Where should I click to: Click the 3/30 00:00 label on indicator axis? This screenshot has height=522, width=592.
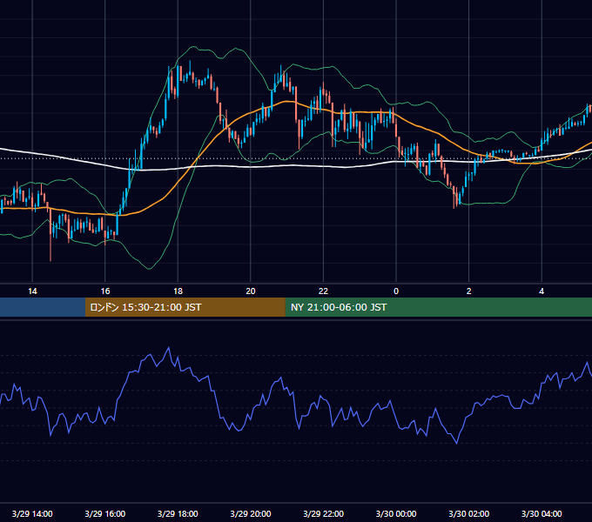pyautogui.click(x=396, y=513)
